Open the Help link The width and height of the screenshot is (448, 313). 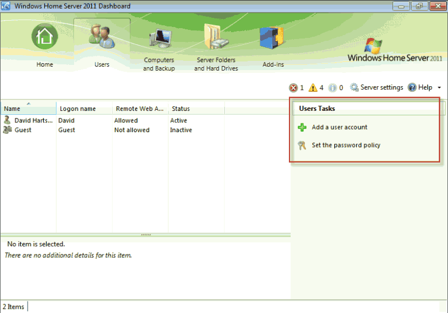click(425, 87)
